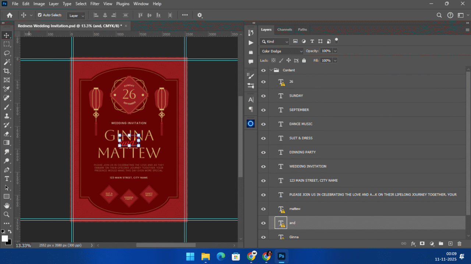Screen dimensions: 471x264
Task: Toggle visibility of the mattew layer
Action: pyautogui.click(x=263, y=208)
